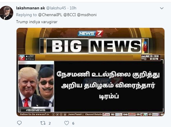Go to the @msdhoni mention
This screenshot has width=171, height=127.
pos(87,15)
